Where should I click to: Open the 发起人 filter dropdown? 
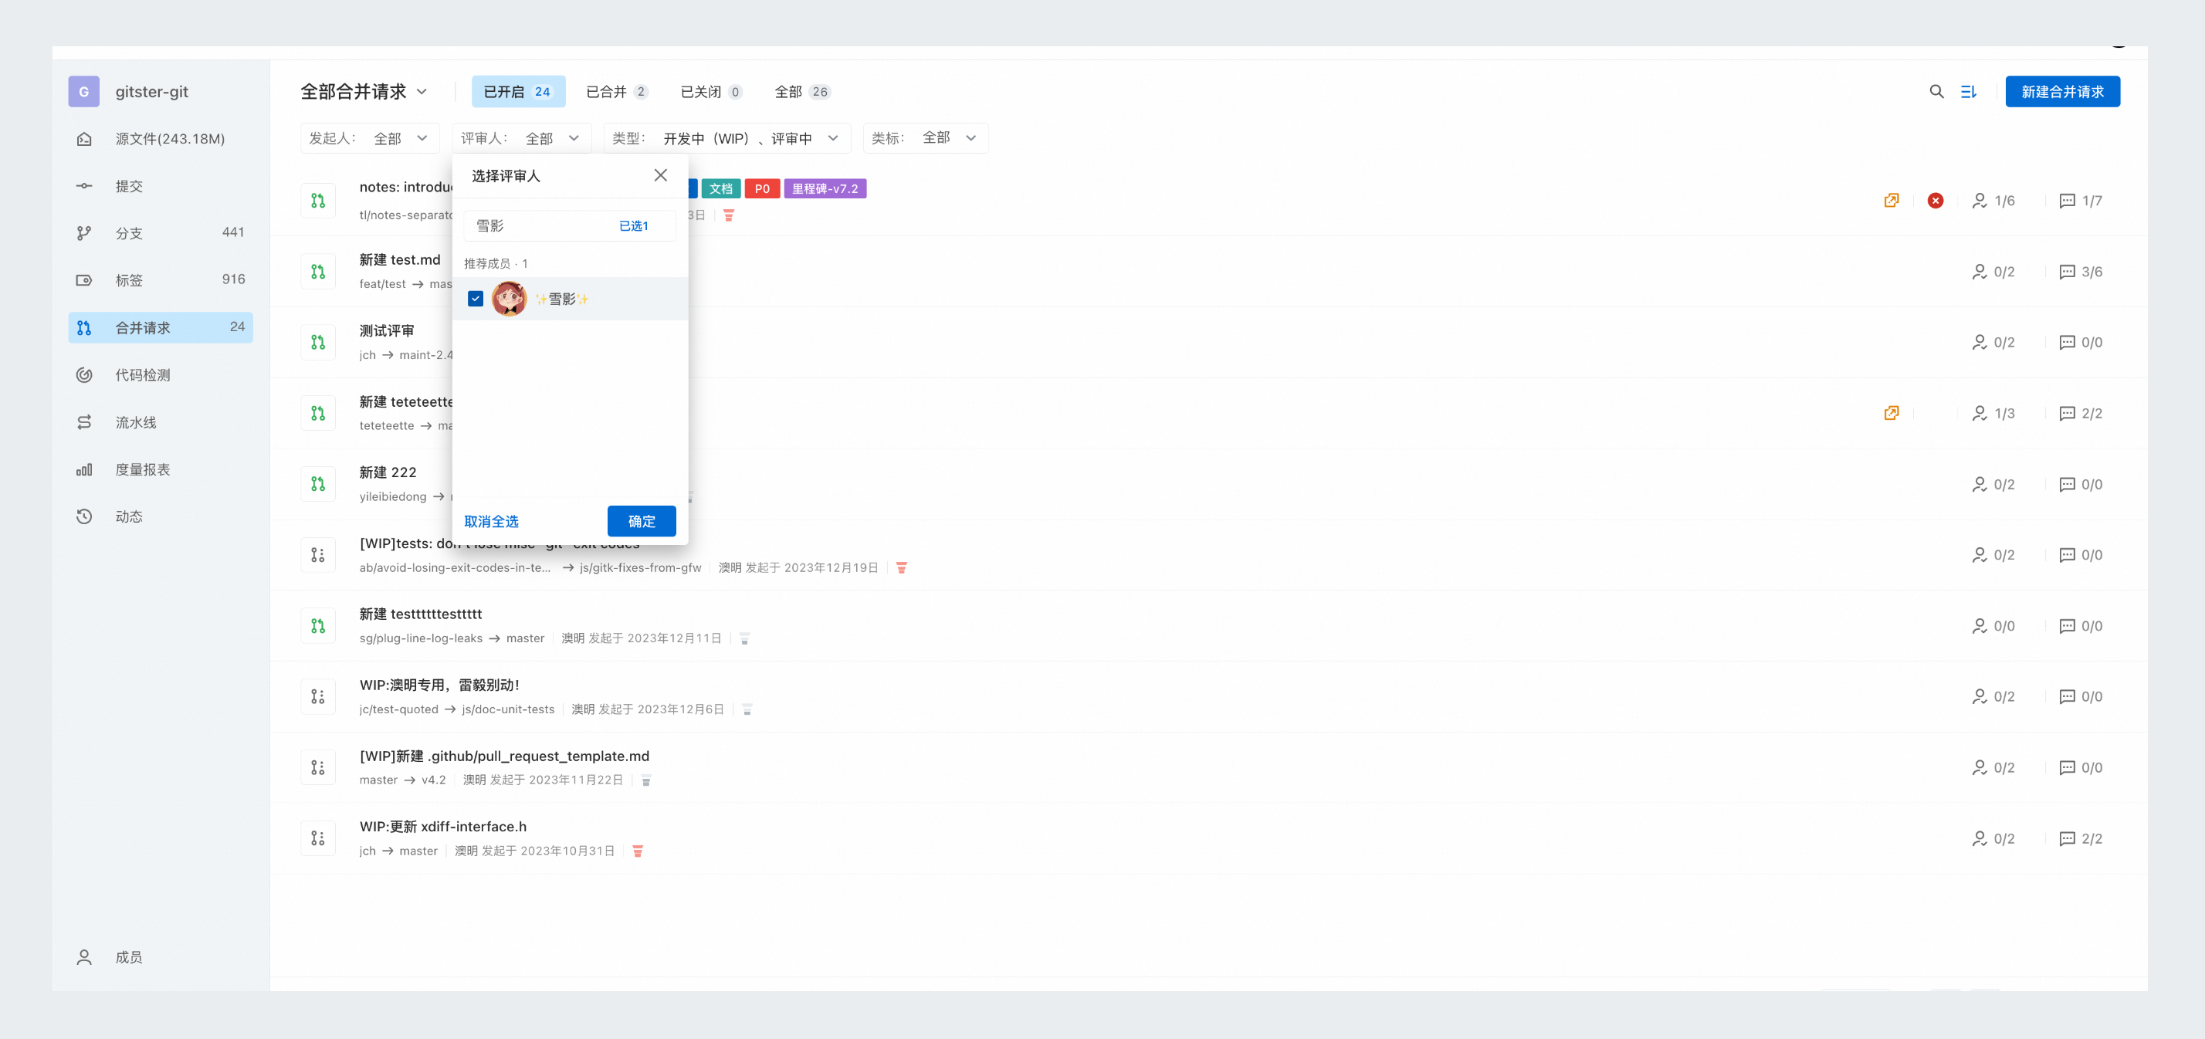click(370, 138)
